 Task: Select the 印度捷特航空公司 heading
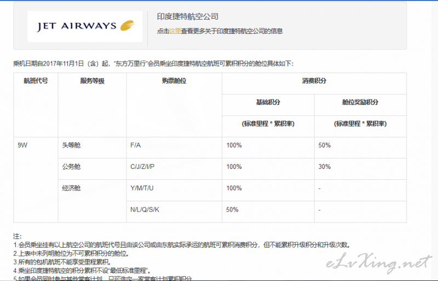coord(187,16)
